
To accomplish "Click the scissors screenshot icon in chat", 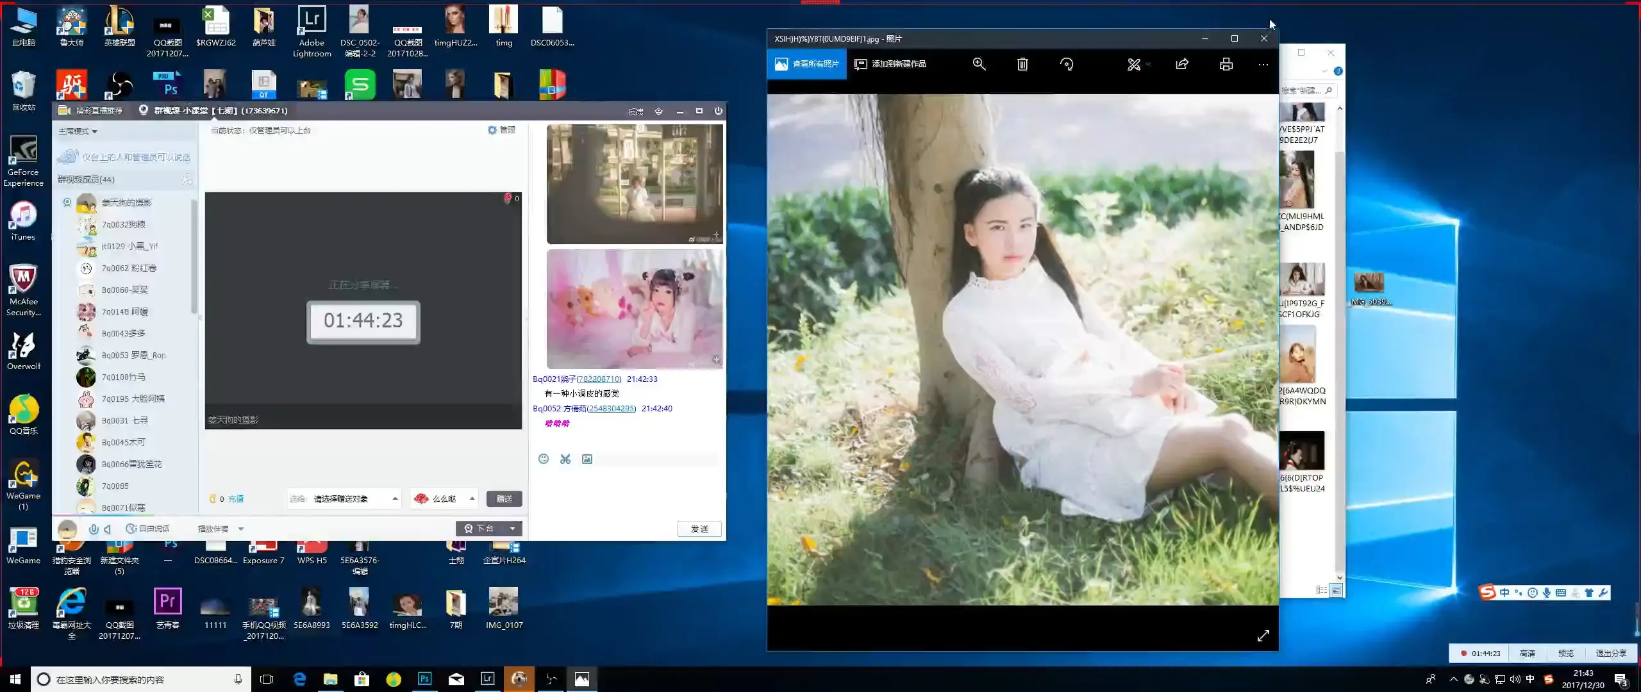I will pos(565,459).
